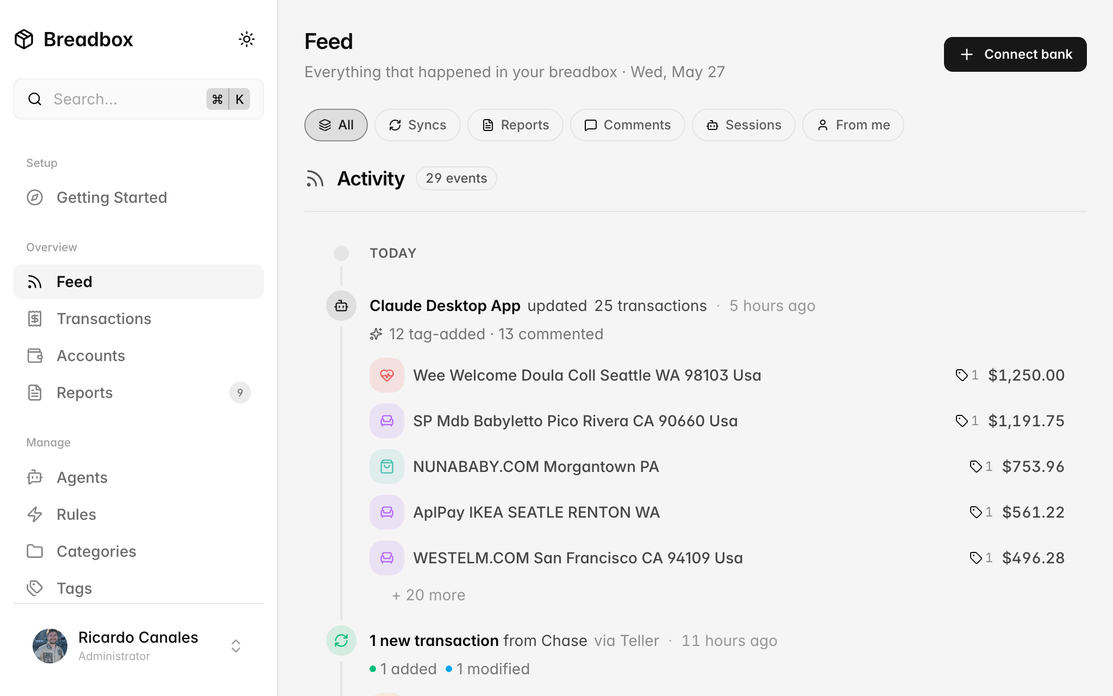
Task: Open the 1 new transaction link
Action: (434, 641)
